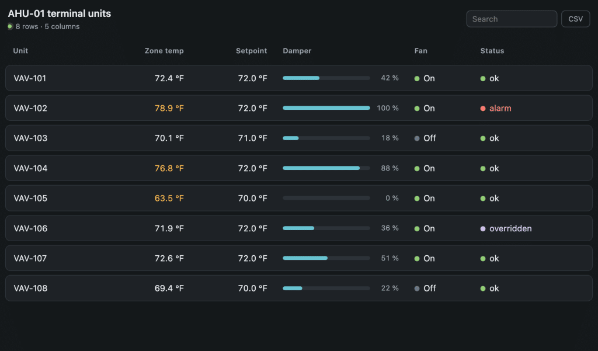Click the green fan dot in VAV-104 row
The image size is (598, 351).
click(x=417, y=169)
